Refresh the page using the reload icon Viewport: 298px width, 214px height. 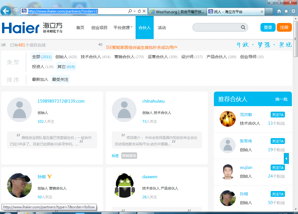[x=139, y=11]
